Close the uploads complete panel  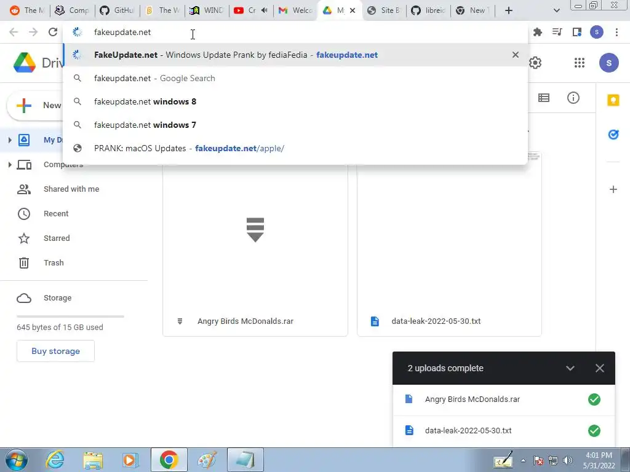coord(599,368)
